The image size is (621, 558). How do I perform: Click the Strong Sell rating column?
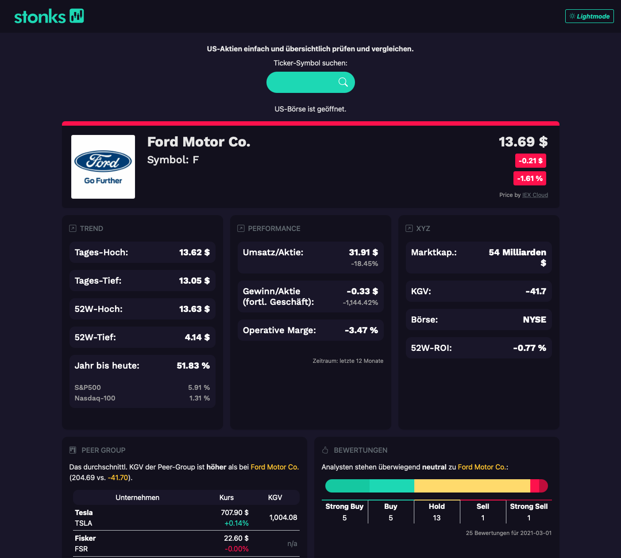[529, 512]
